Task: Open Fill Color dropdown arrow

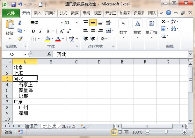Action: pos(53,39)
